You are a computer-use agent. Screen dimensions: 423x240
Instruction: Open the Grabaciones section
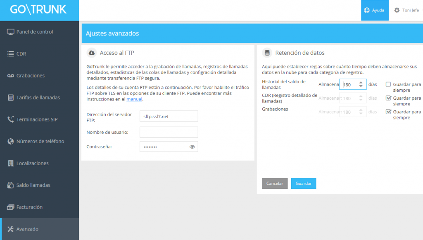click(x=39, y=76)
